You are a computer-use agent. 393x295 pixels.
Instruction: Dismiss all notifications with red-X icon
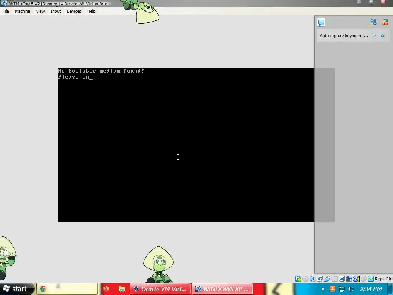coord(385,22)
